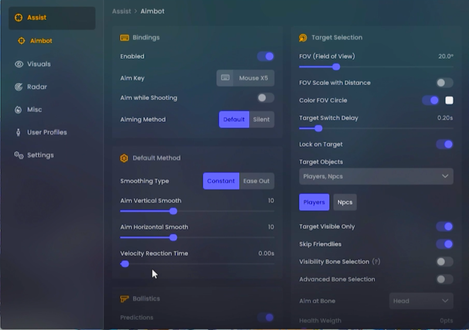Open the Visuals page
The image size is (469, 330).
39,64
